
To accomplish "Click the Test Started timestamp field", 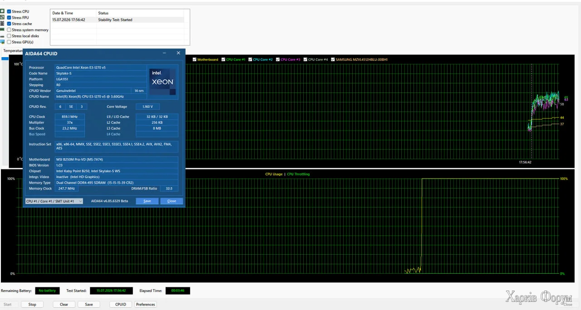I will (111, 291).
